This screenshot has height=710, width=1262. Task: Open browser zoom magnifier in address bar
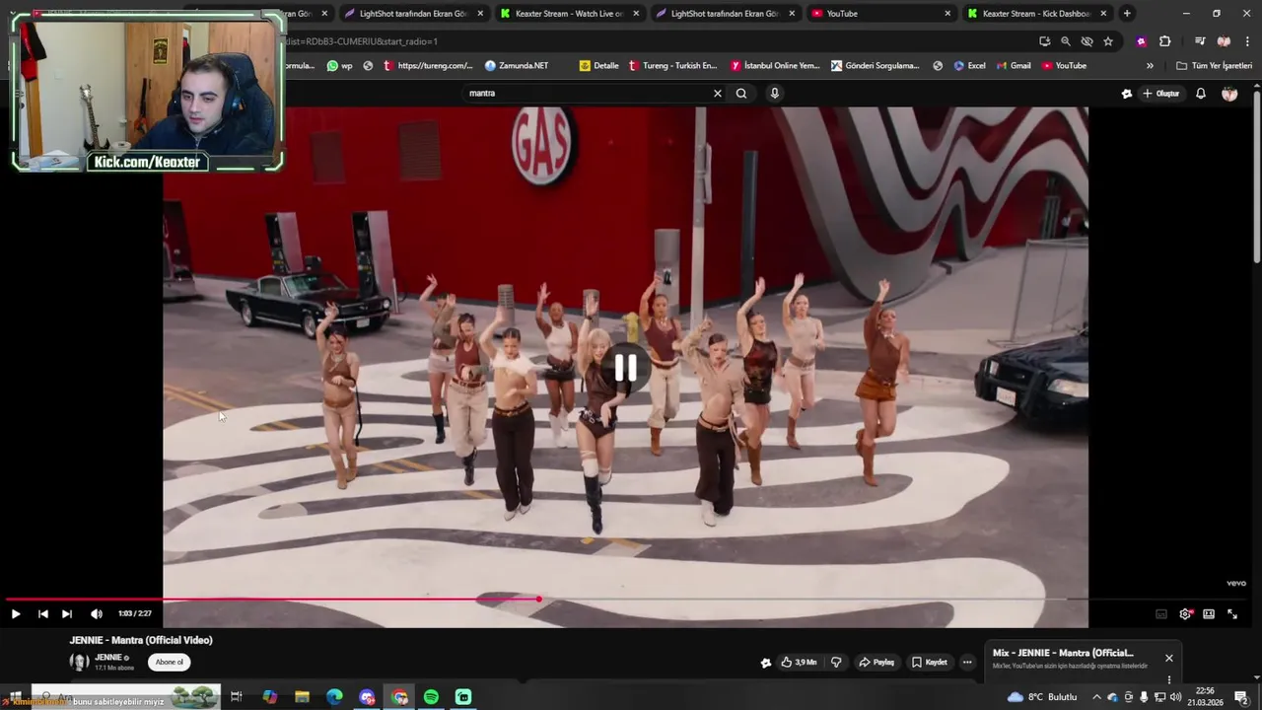pos(1066,41)
